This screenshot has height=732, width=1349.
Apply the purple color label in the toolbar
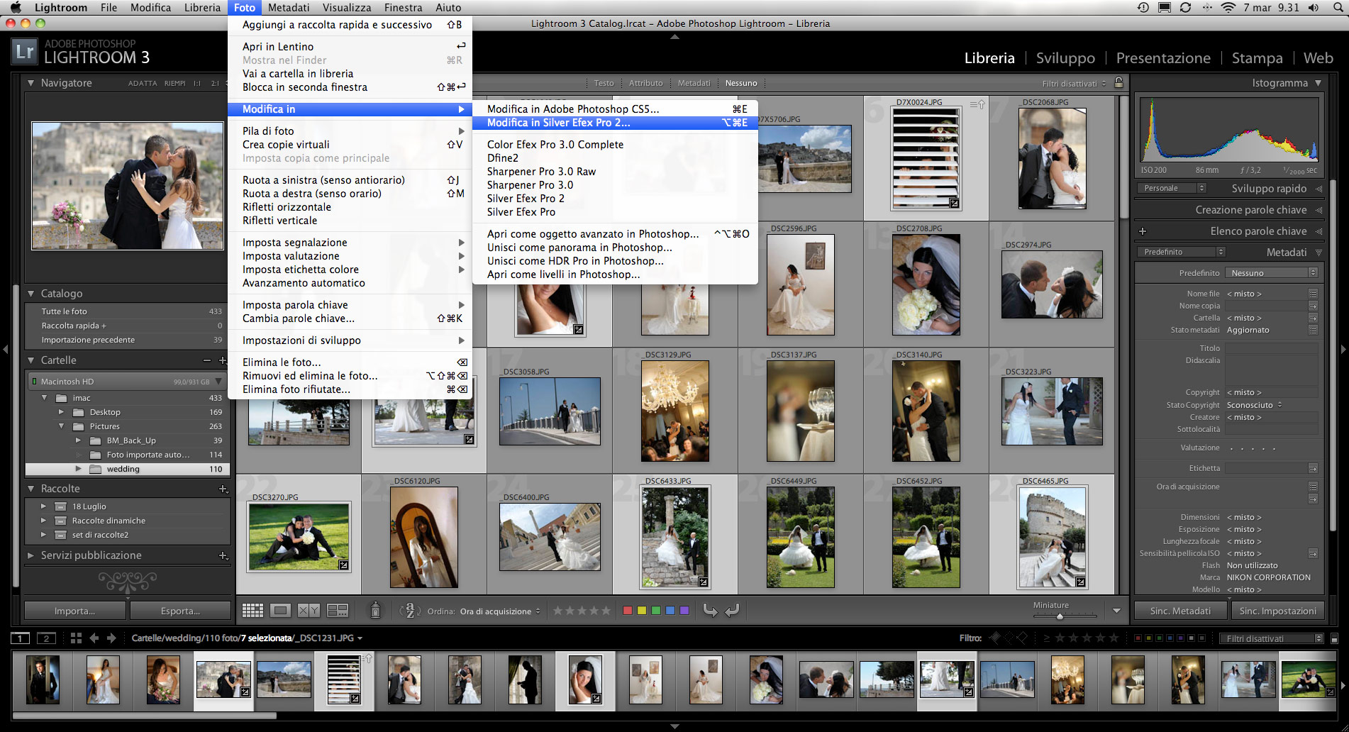point(684,611)
